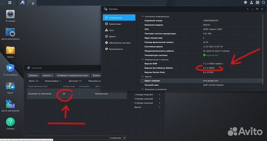Open the IP-камера desktop icon

[10, 16]
